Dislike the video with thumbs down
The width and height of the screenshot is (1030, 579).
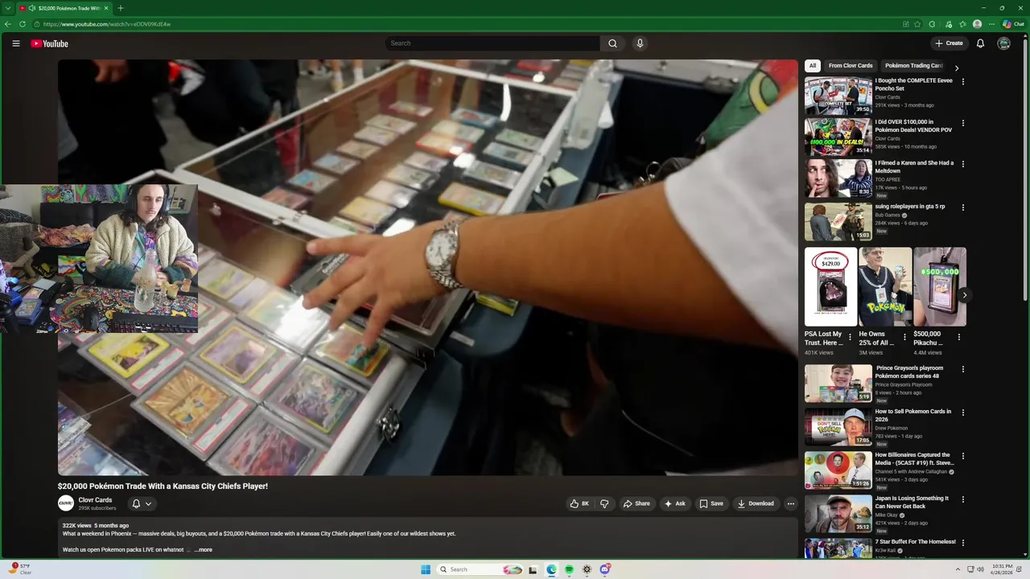click(604, 503)
